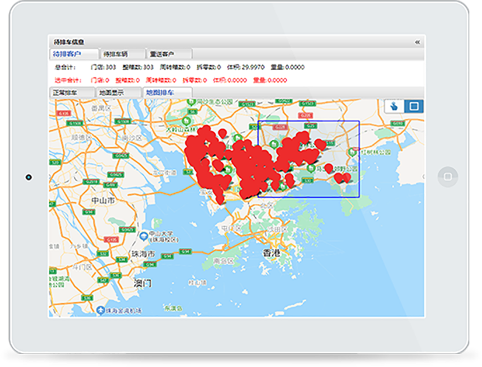Image resolution: width=482 pixels, height=367 pixels.
Task: Click 体积 29.9970 in the 总合计 row
Action: tap(245, 67)
